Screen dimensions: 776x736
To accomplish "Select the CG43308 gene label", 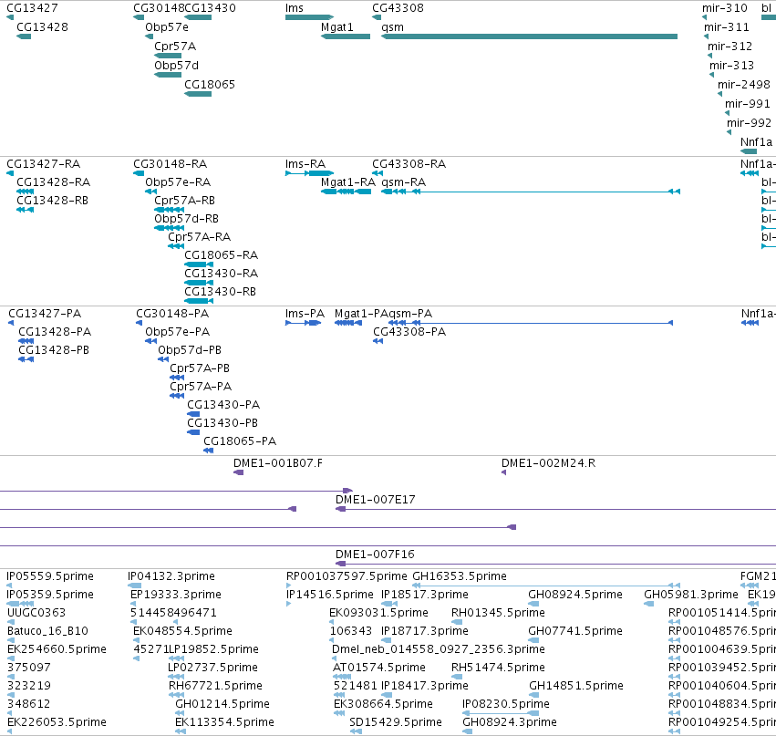I will coord(398,8).
